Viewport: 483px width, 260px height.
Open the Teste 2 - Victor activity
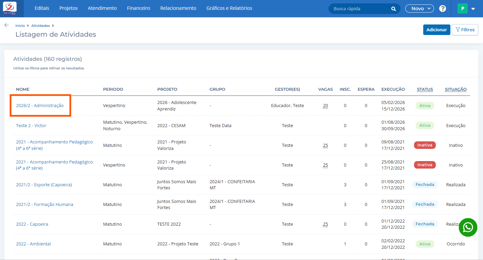31,126
